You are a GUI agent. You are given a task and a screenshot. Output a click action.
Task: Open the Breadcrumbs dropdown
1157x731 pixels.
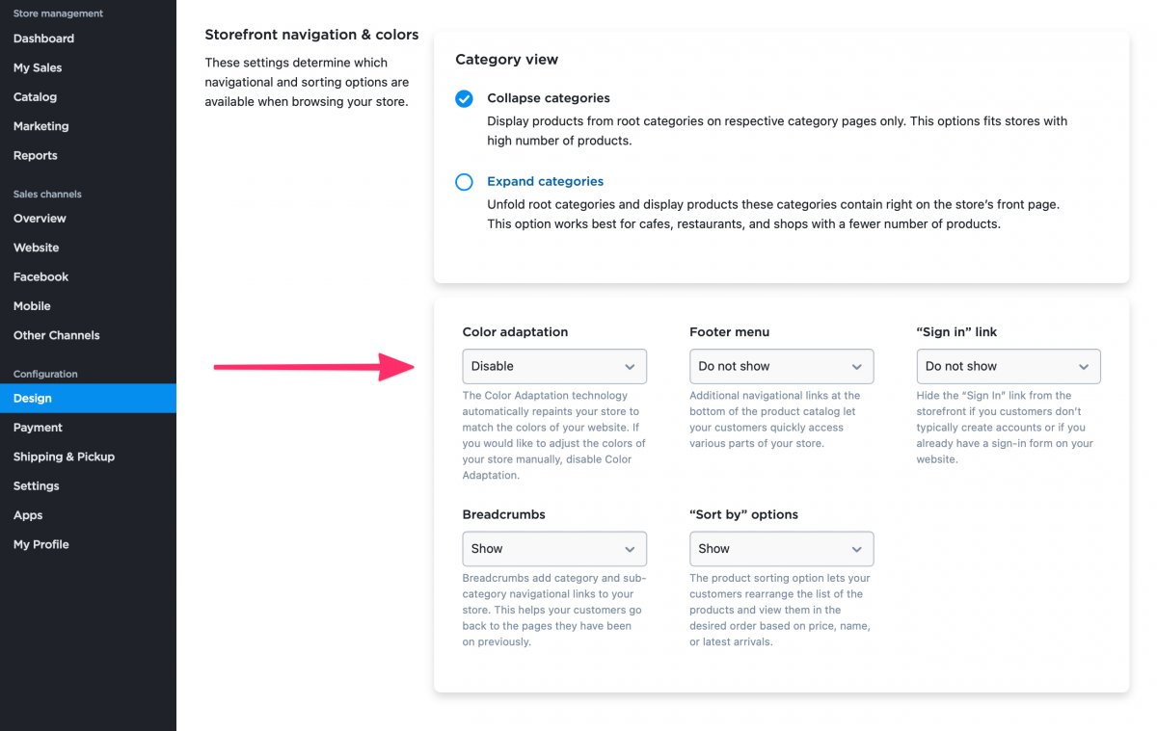[553, 549]
